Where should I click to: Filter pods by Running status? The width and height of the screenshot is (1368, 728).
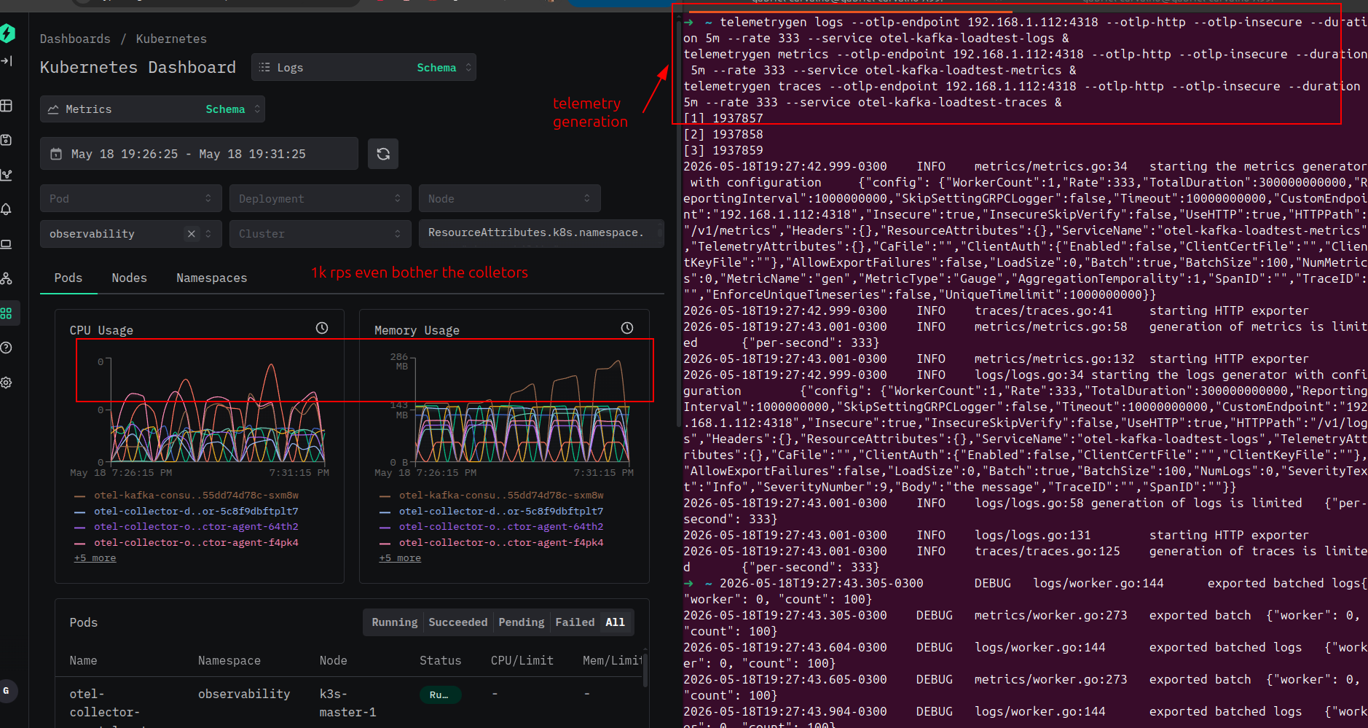[x=395, y=622]
